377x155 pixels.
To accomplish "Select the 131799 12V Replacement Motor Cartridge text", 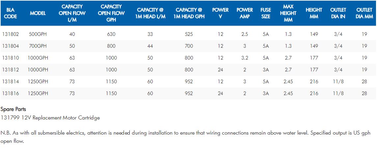I will (50, 117).
